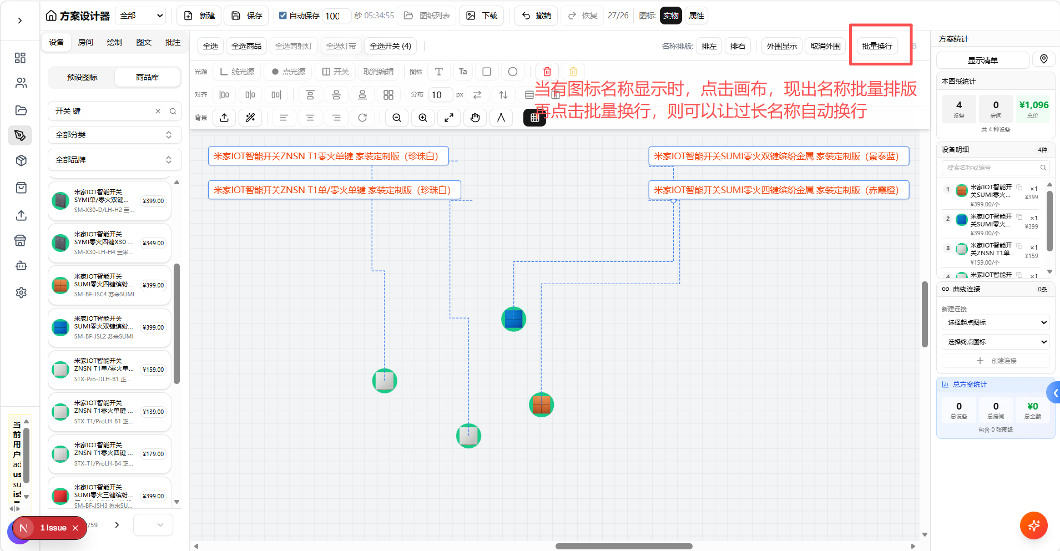Activate the hand pan tool
The width and height of the screenshot is (1060, 551).
pos(475,118)
